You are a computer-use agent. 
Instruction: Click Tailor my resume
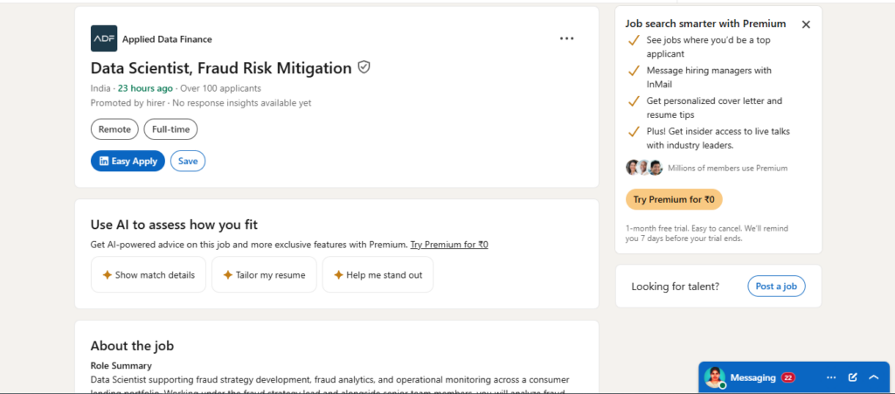coord(264,275)
